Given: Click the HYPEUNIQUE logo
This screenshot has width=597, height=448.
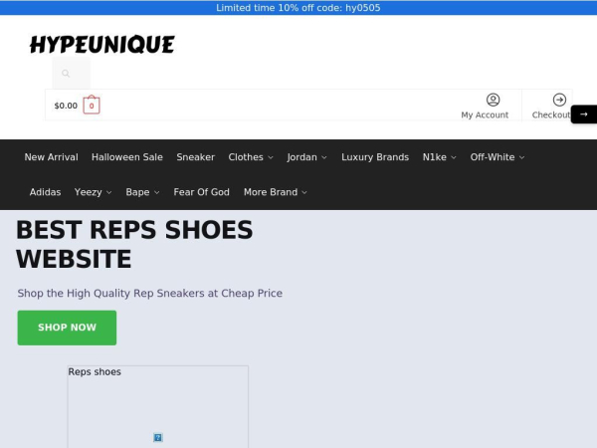Looking at the screenshot, I should 102,44.
